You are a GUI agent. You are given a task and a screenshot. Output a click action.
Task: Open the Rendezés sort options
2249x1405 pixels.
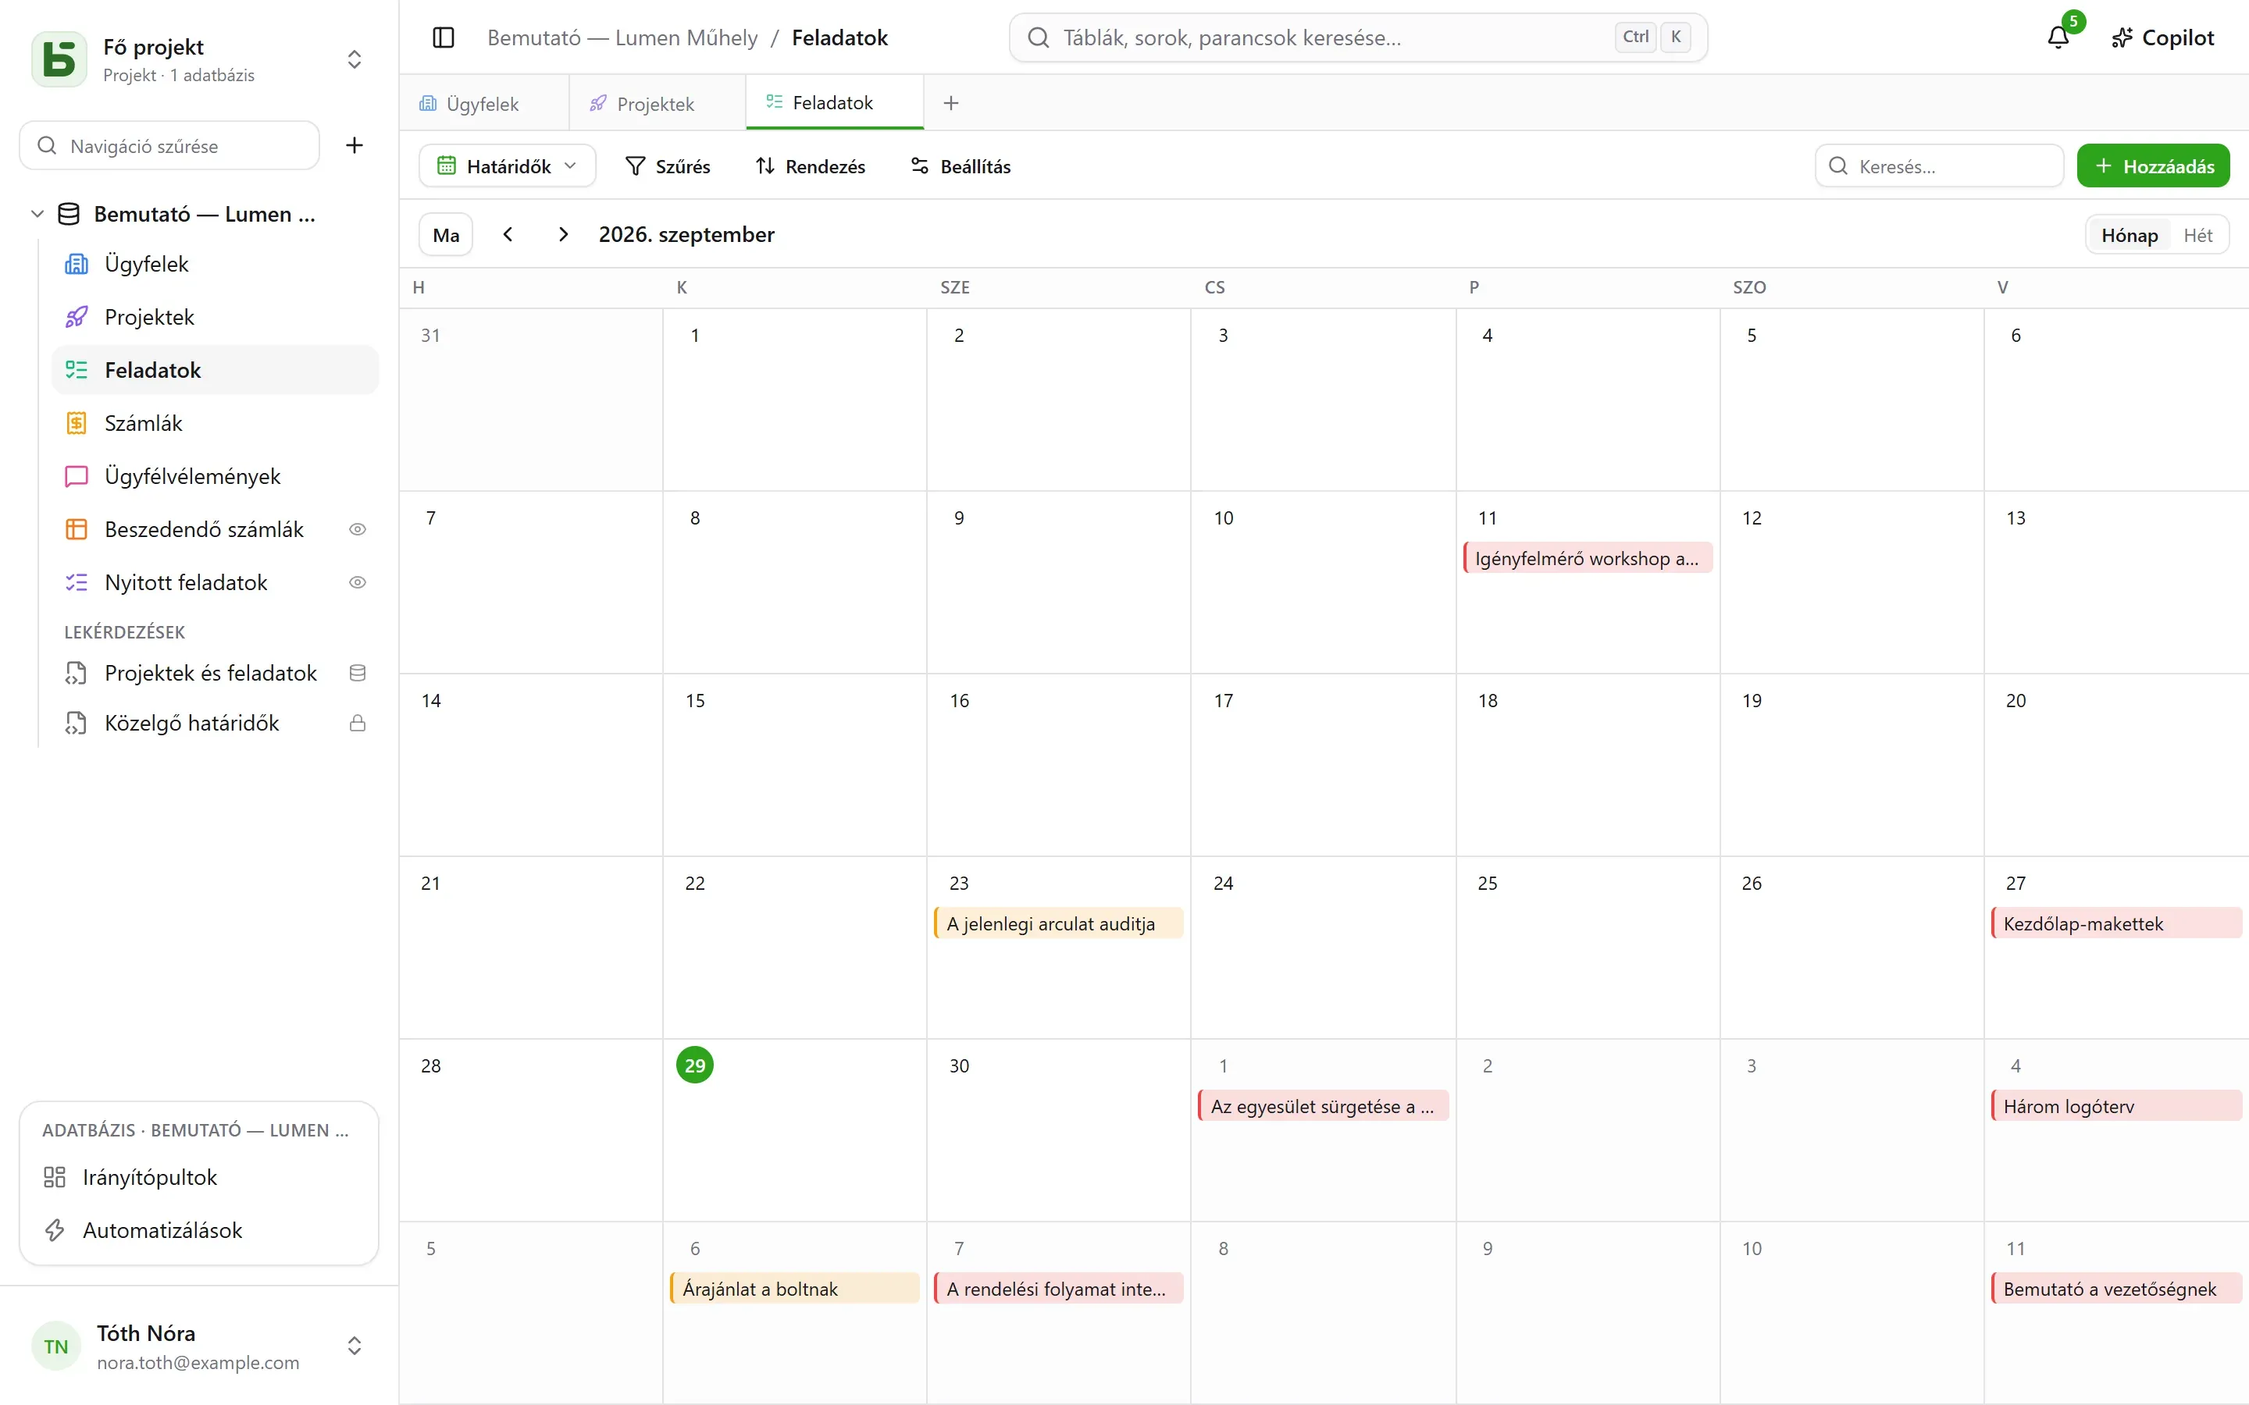pyautogui.click(x=811, y=165)
